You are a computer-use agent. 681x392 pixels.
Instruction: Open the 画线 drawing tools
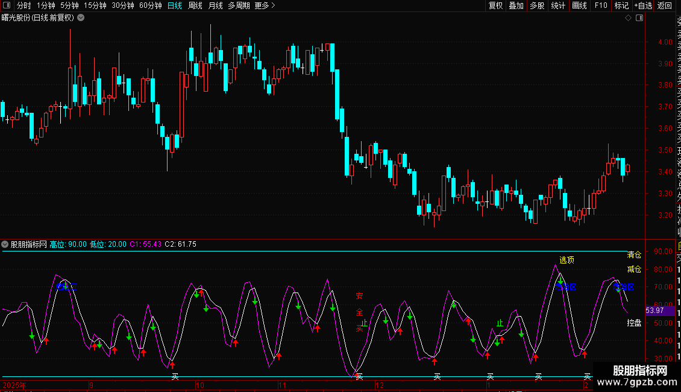(579, 6)
